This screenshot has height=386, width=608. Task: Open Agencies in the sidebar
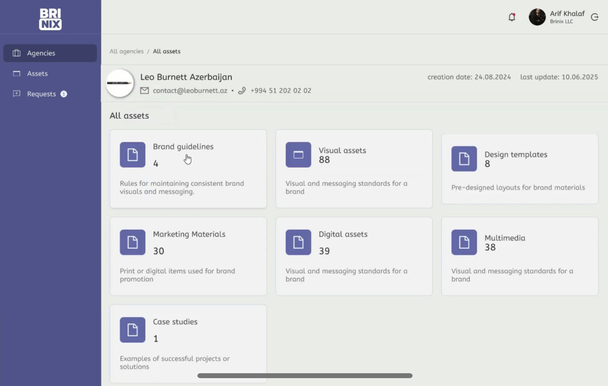[x=50, y=53]
